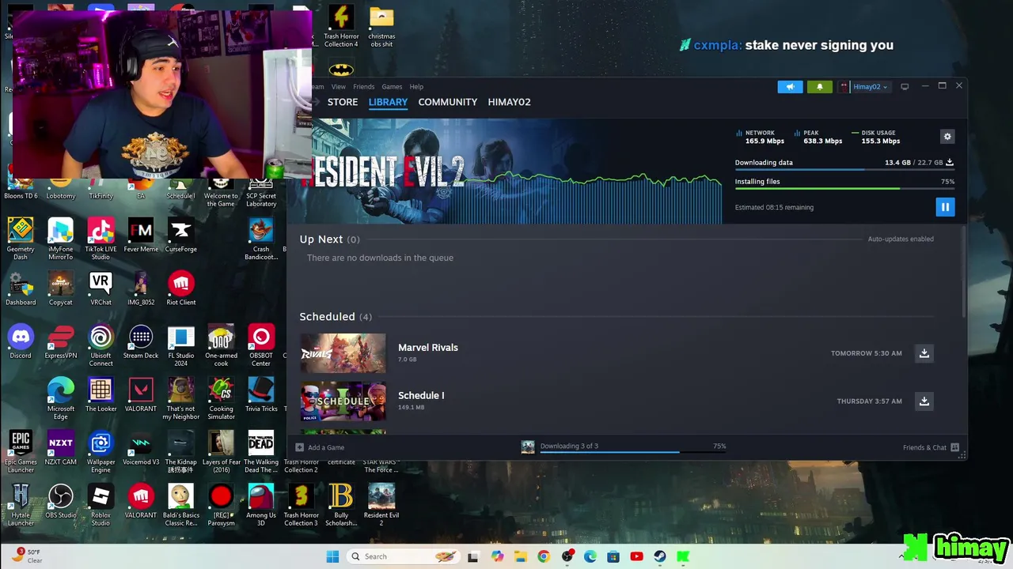Viewport: 1013px width, 569px height.
Task: Click the Scheduled (4) section header
Action: tap(336, 317)
